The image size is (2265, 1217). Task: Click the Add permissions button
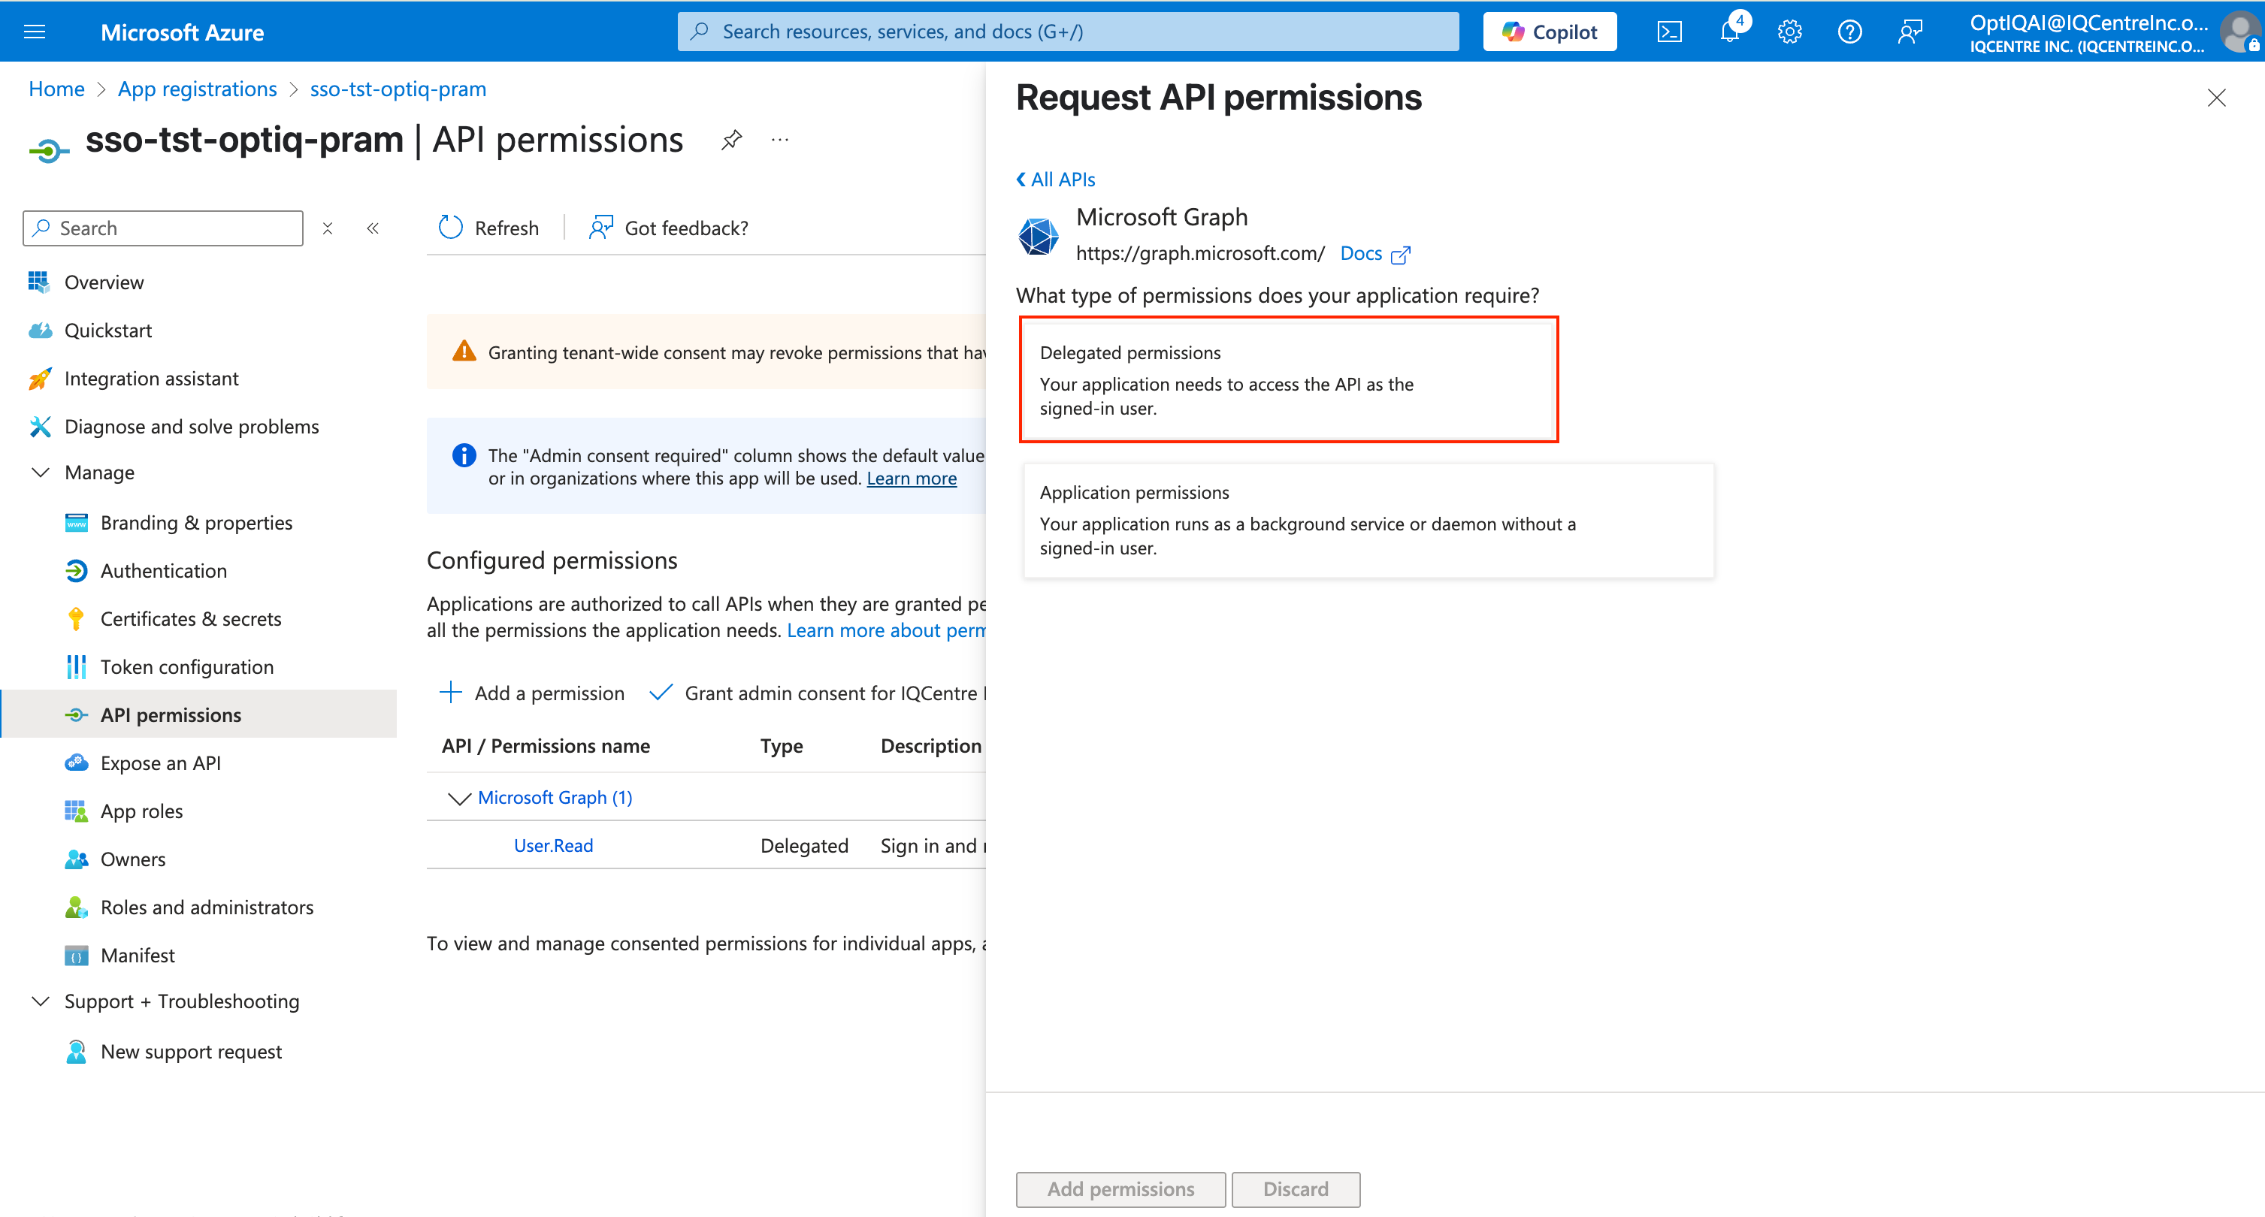pyautogui.click(x=1120, y=1189)
